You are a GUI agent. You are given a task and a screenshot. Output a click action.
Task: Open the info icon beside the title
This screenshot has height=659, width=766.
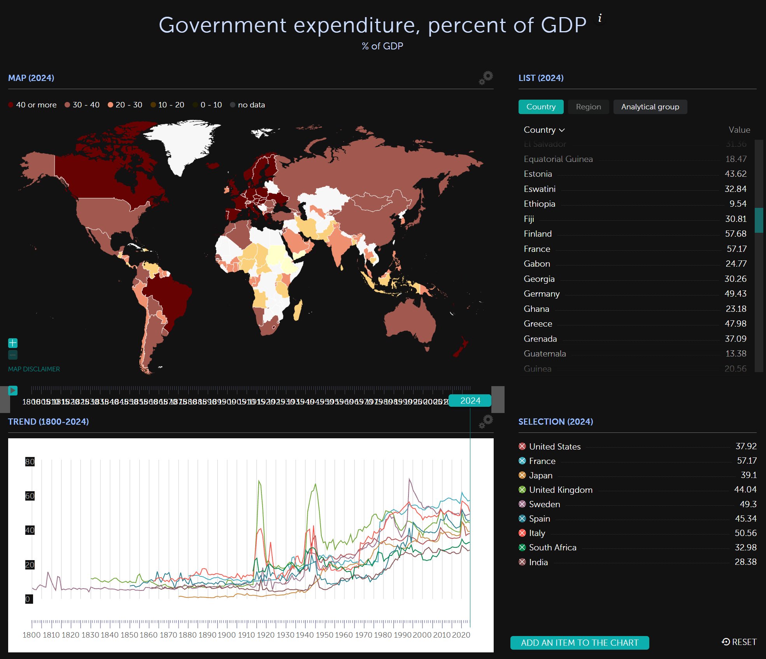[600, 18]
